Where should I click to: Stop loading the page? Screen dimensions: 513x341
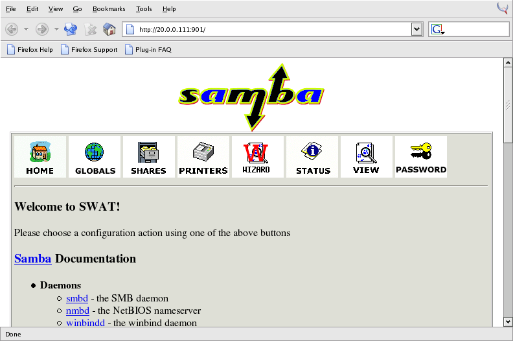(x=90, y=29)
